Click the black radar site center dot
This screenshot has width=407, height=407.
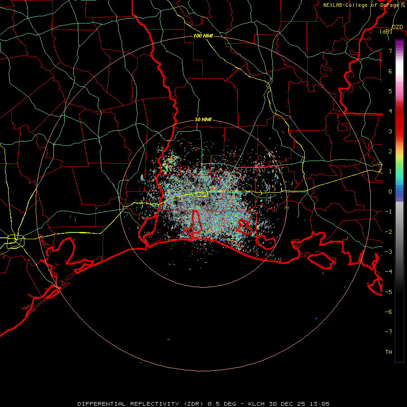point(203,203)
